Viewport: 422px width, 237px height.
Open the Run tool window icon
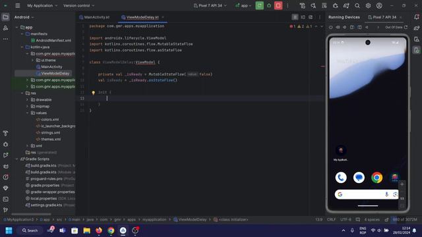(x=5, y=155)
